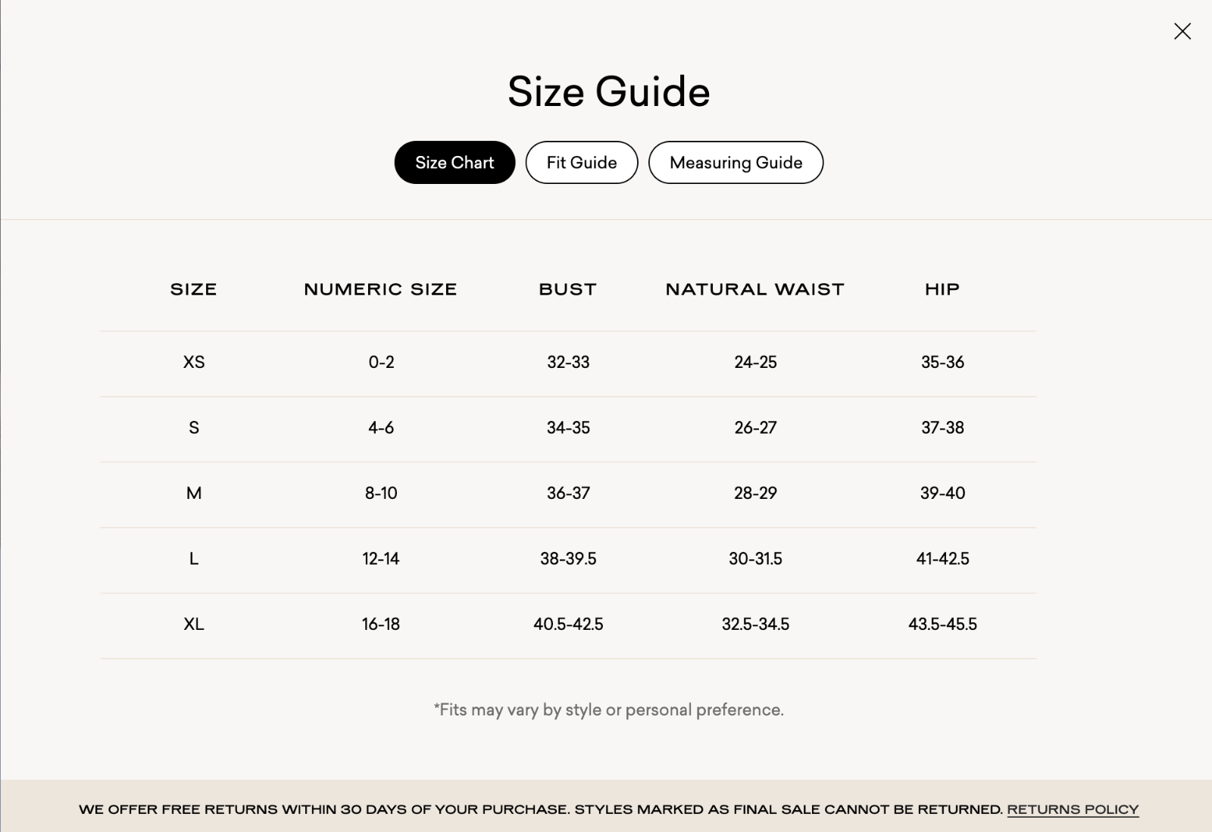
Task: Click waist value 32.5-34.5
Action: tap(755, 624)
